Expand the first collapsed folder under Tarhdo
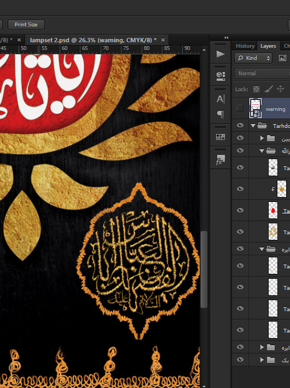Screen dimensions: 290x388 (x=262, y=138)
